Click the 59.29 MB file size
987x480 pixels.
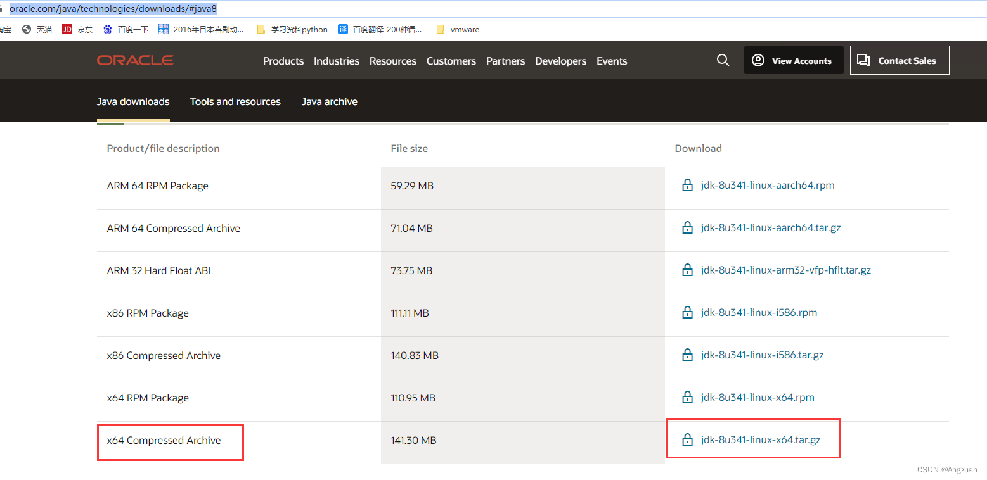point(412,186)
